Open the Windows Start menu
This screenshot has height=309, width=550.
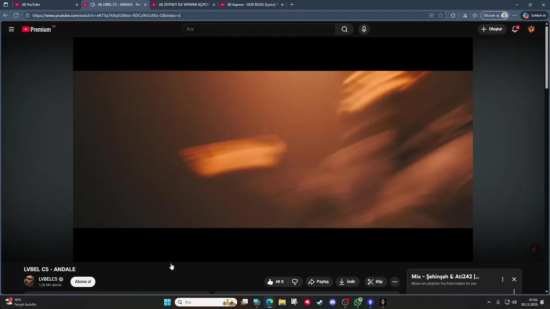pyautogui.click(x=168, y=302)
